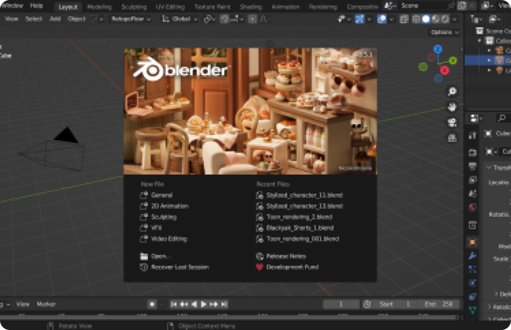Click the properties search magnifier icon
511x330 pixels.
502,118
